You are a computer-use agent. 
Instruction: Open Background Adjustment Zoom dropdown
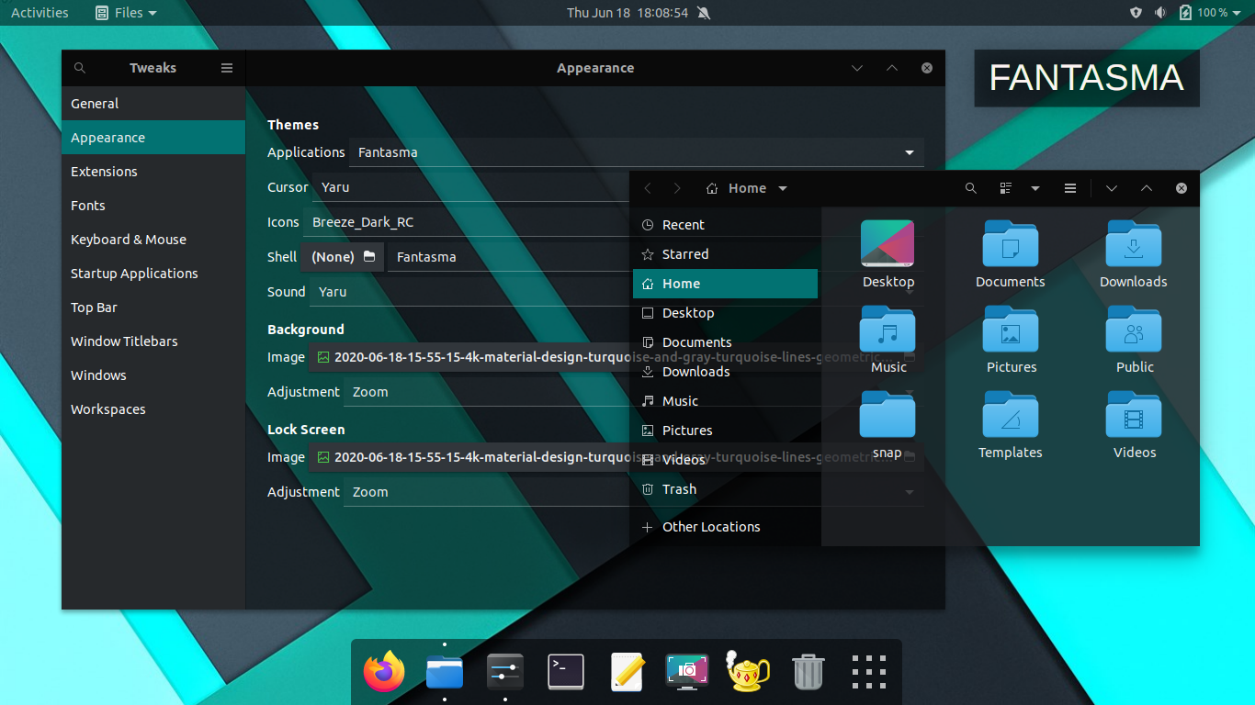pyautogui.click(x=634, y=392)
